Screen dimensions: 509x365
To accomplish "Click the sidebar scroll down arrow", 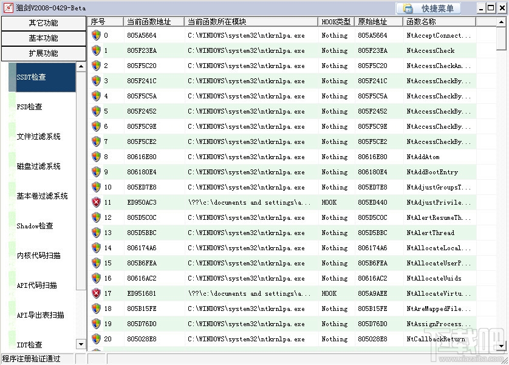I will tap(81, 344).
